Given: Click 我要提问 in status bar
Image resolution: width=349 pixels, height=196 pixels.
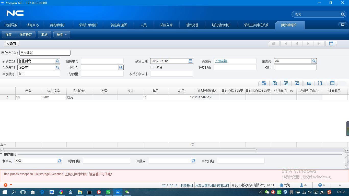Looking at the screenshot, I should [187, 185].
